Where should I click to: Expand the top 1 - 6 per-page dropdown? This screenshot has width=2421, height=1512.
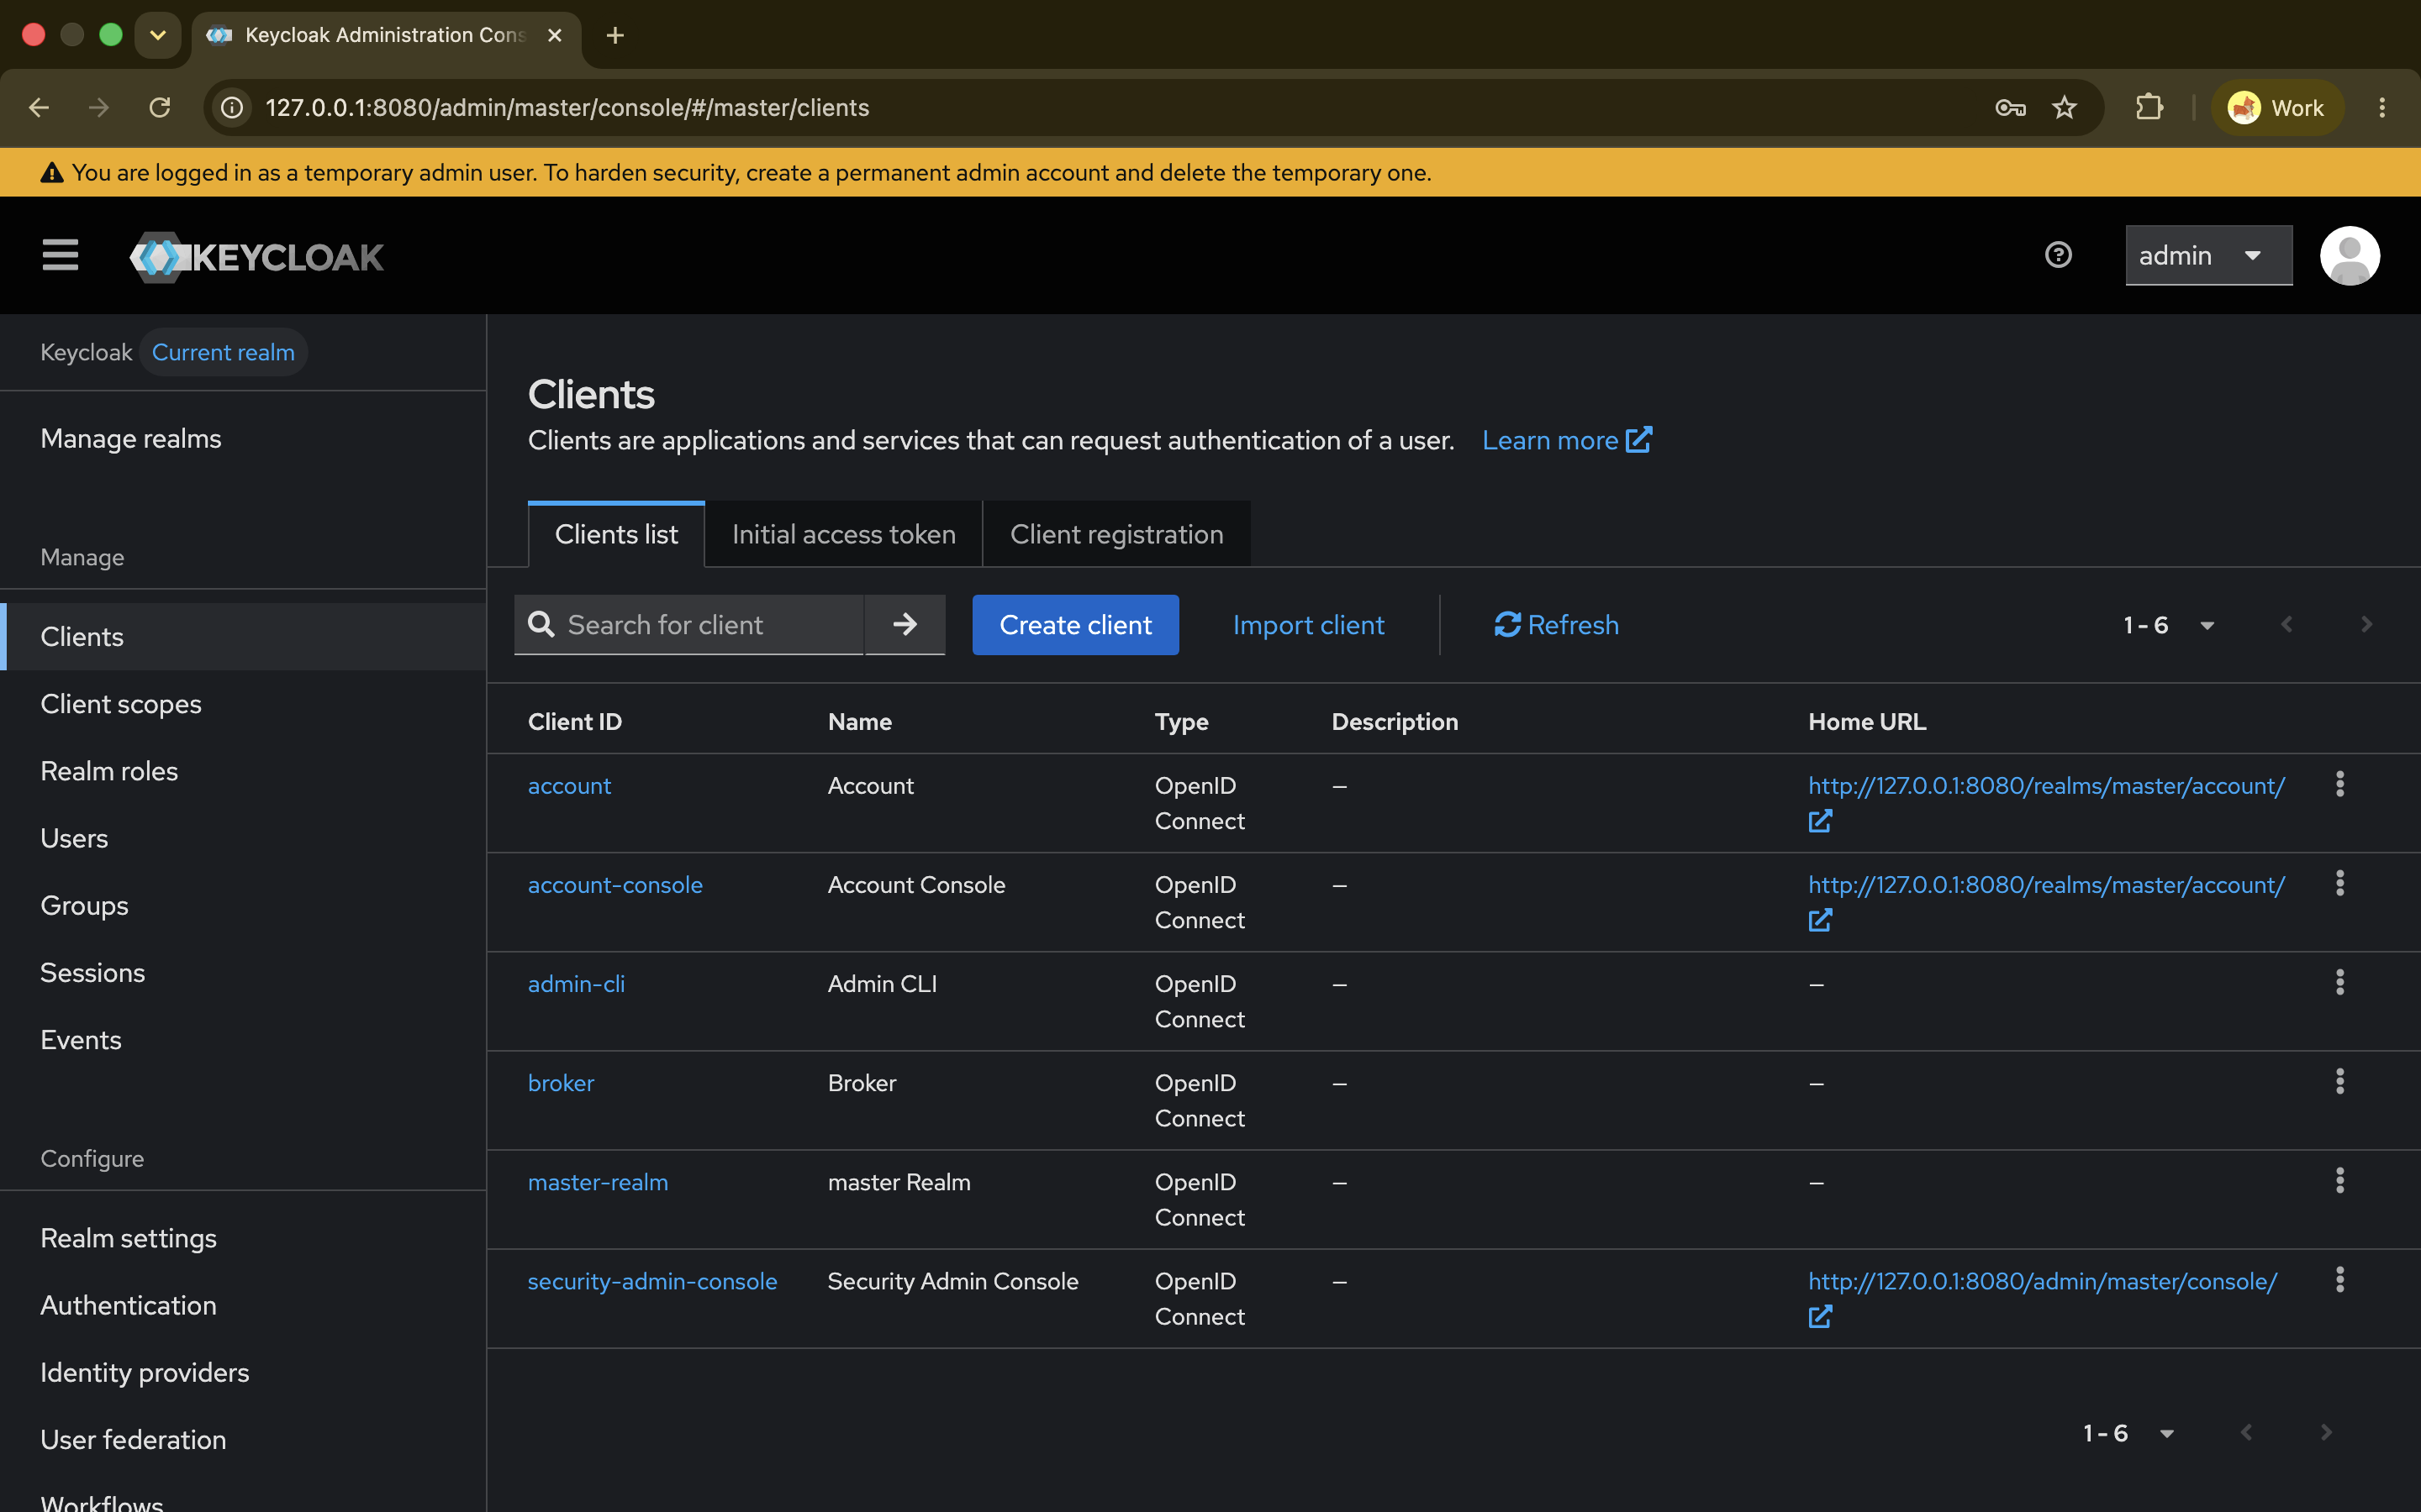2169,625
